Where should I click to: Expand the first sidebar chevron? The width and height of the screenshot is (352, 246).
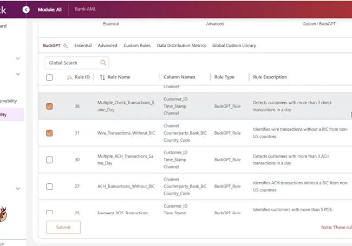coord(18,58)
